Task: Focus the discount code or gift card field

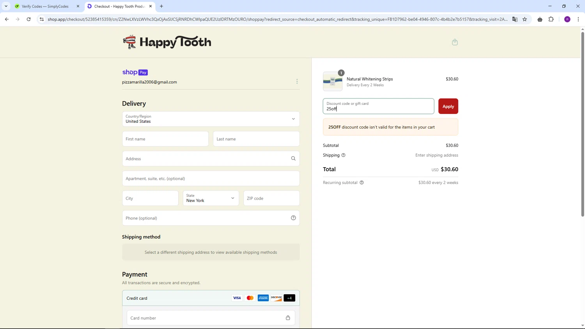Action: coord(378,106)
